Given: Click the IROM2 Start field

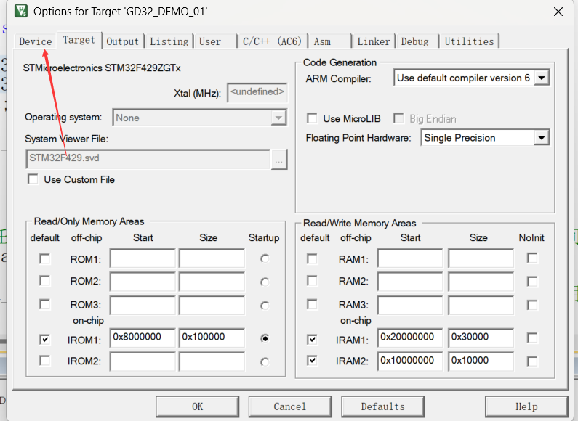Looking at the screenshot, I should [x=143, y=361].
